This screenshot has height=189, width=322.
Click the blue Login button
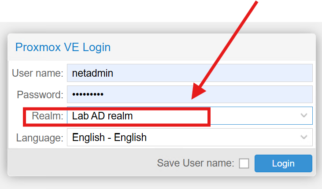tap(283, 163)
